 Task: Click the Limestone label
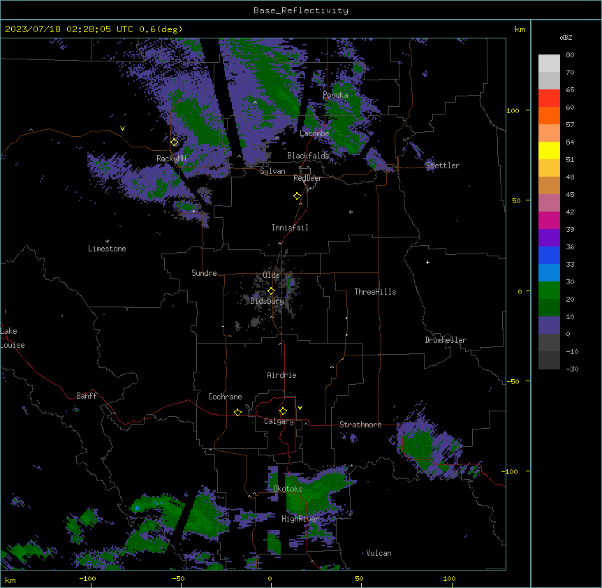107,249
